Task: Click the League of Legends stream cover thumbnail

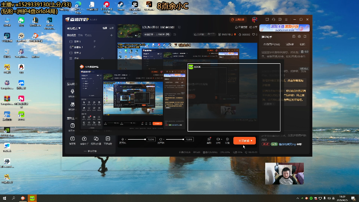Action: click(129, 31)
